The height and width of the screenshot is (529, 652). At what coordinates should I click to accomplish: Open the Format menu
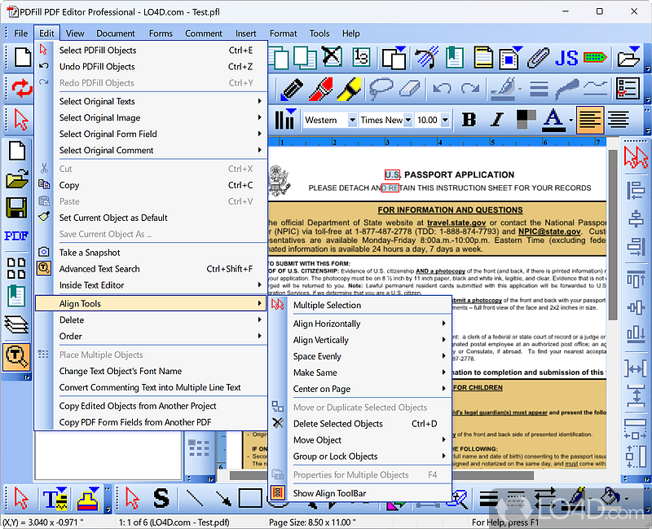point(283,33)
